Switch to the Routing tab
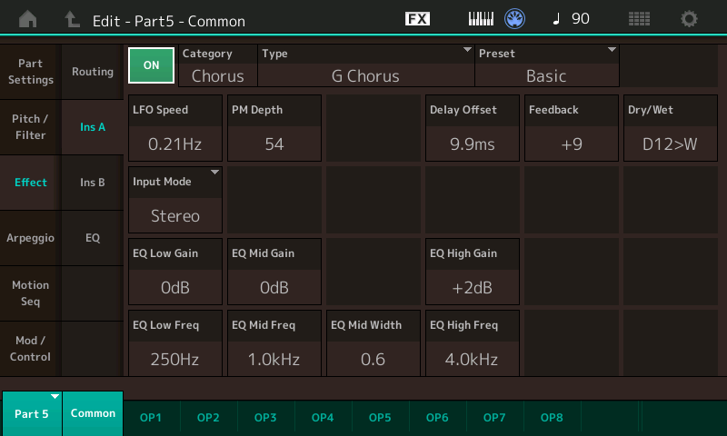 (x=93, y=72)
